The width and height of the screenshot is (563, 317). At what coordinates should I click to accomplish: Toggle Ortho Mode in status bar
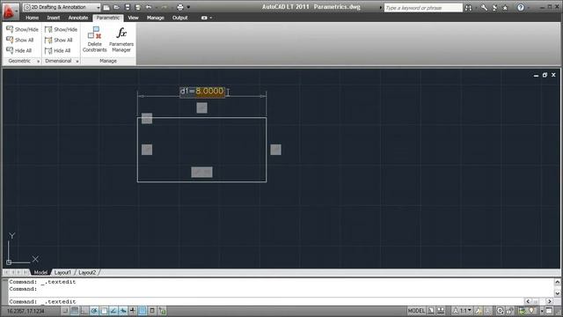click(x=84, y=311)
